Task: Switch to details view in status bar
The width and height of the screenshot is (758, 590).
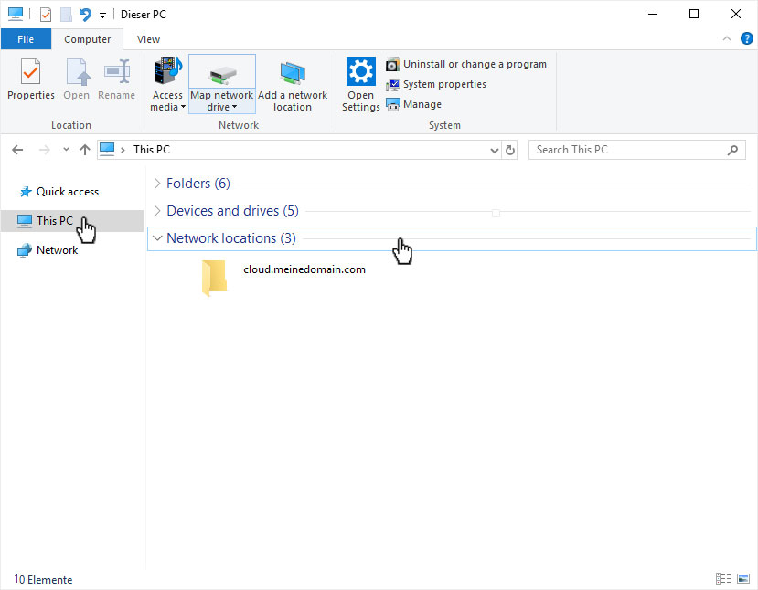Action: tap(723, 578)
